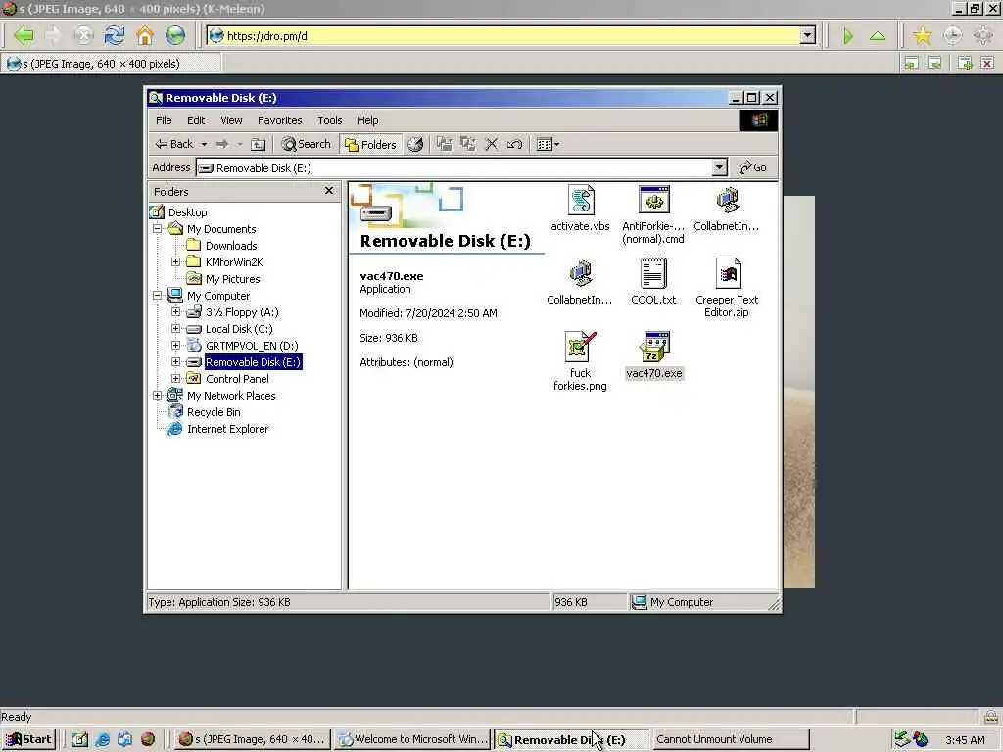
Task: Go up one folder level in Explorer
Action: 258,144
